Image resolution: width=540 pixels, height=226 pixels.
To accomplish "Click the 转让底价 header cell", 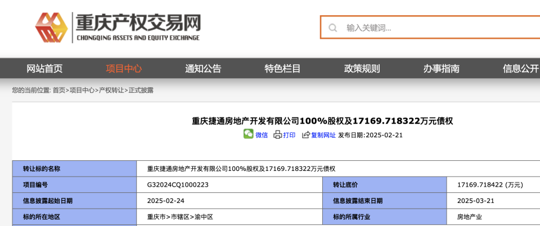I will point(384,185).
